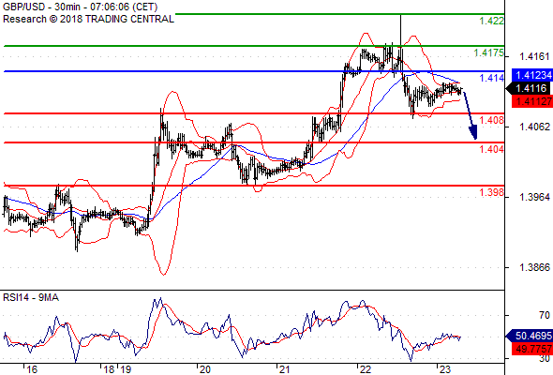Click the RSI14 - 9MA indicator label
Screen dimensions: 553x375
click(31, 298)
